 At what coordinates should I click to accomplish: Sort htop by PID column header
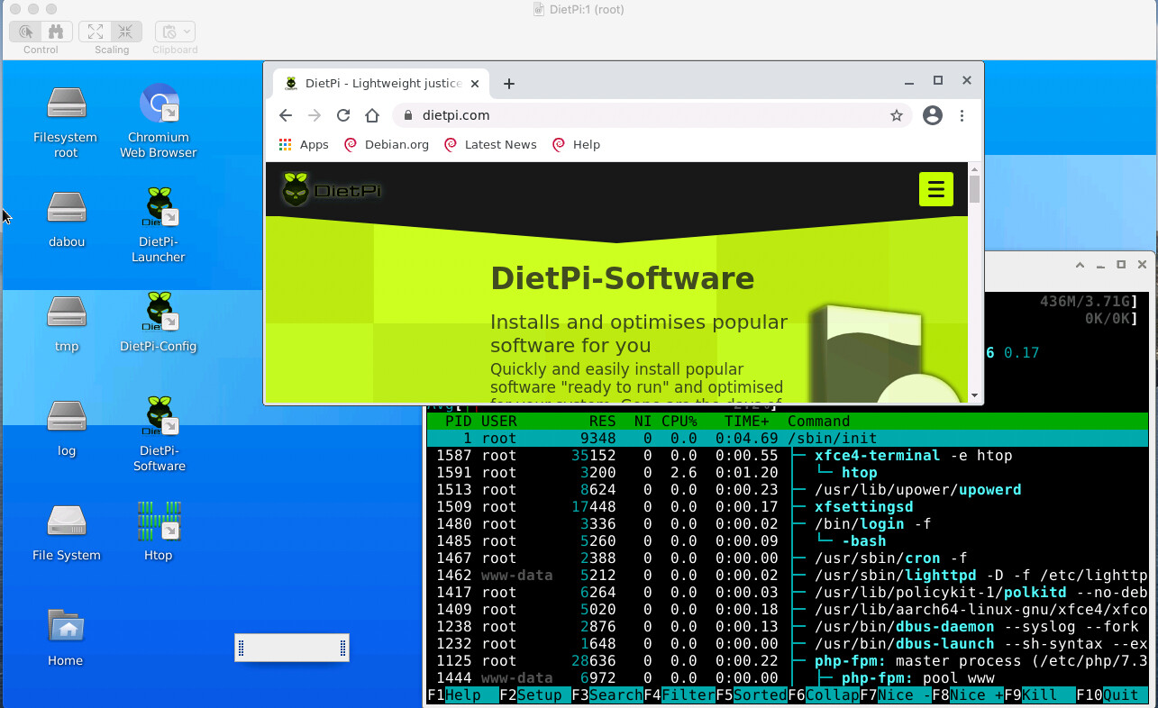coord(459,422)
